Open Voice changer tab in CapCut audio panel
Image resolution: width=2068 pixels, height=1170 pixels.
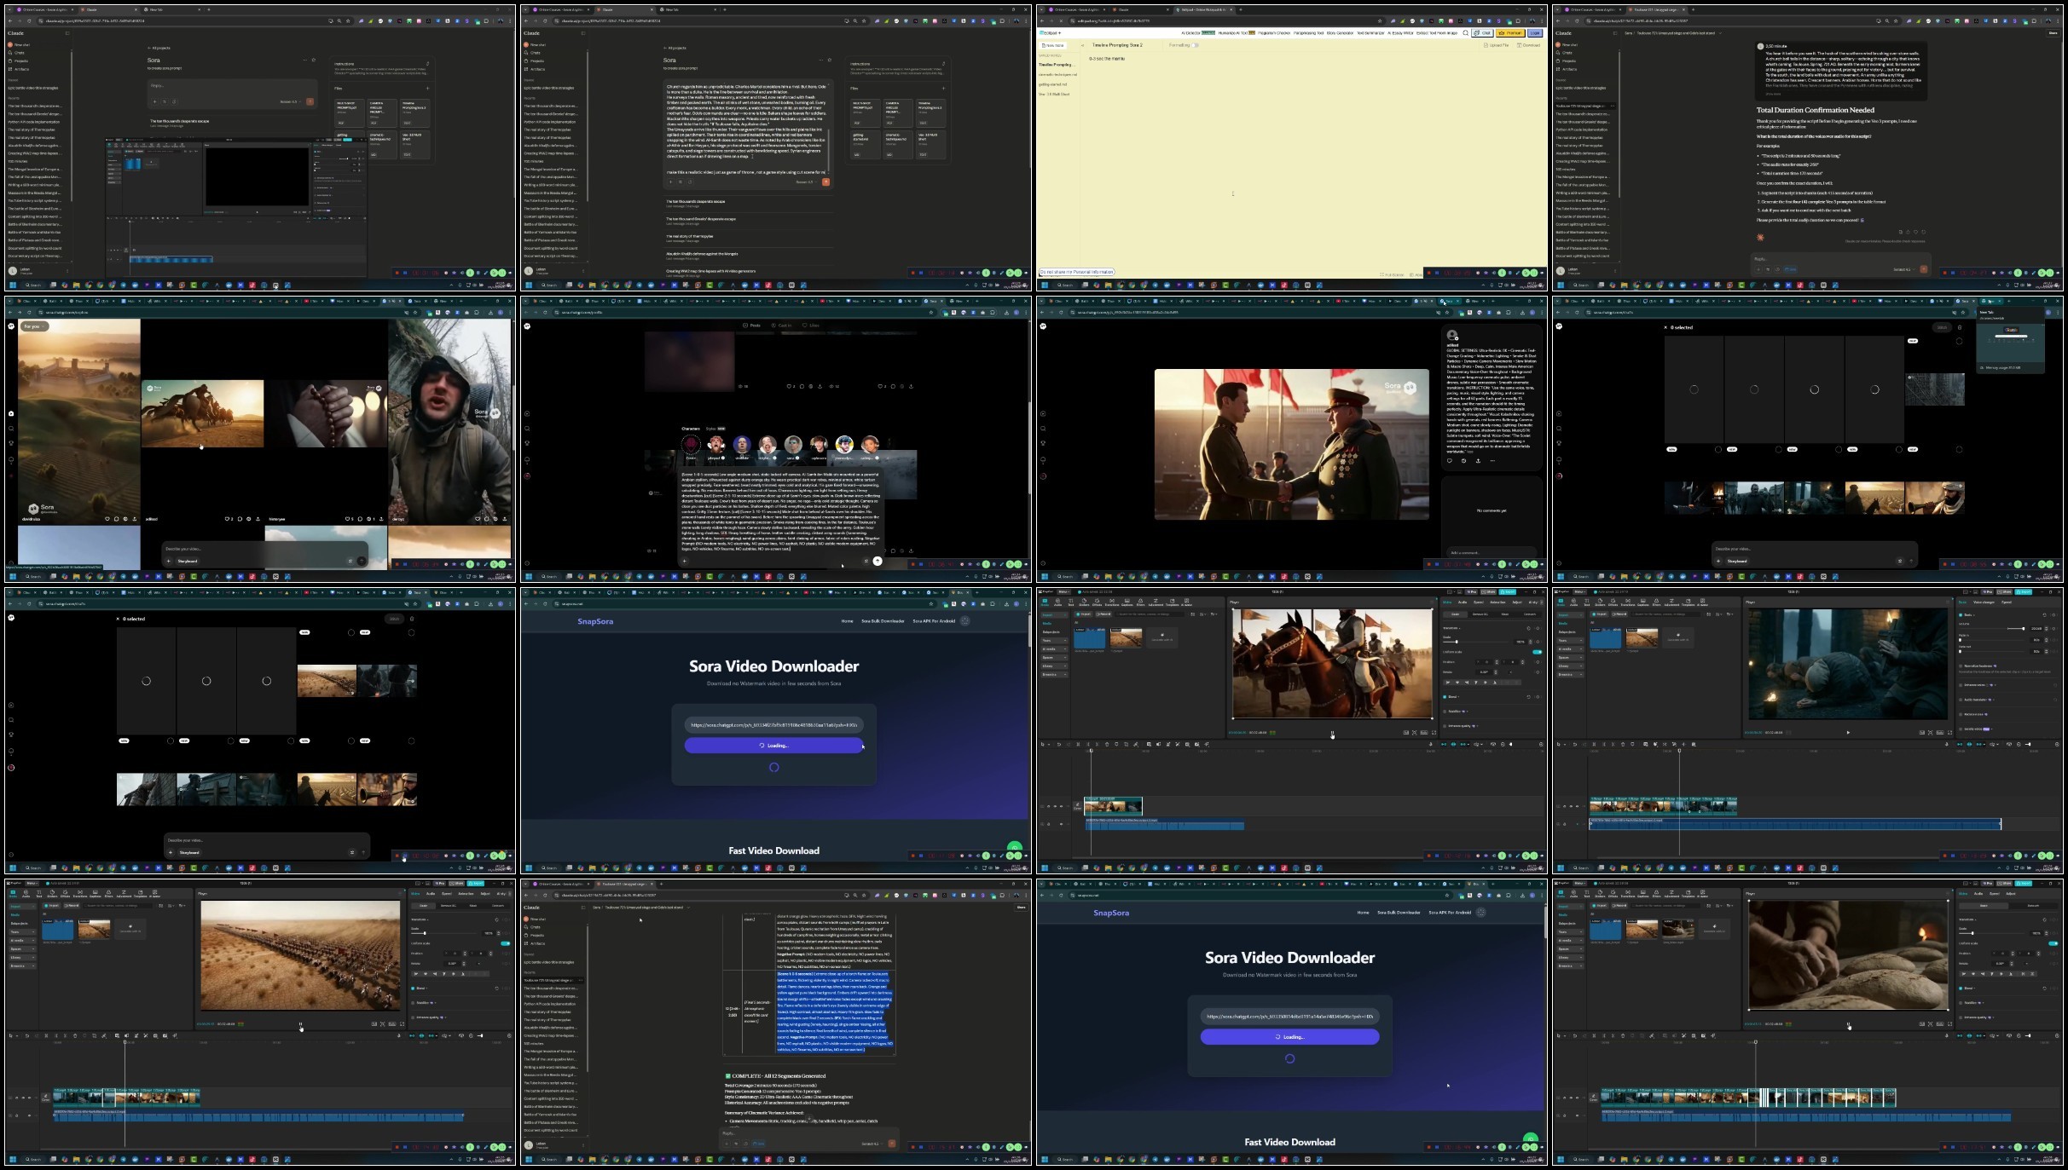click(1984, 602)
